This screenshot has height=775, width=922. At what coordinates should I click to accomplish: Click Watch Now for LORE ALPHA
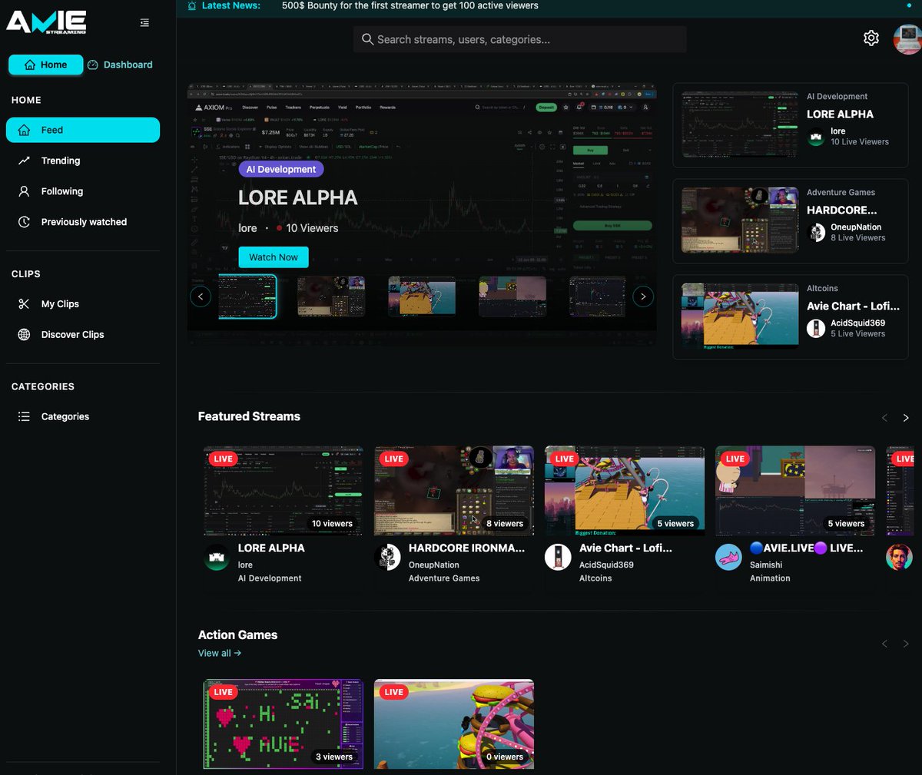pos(273,257)
